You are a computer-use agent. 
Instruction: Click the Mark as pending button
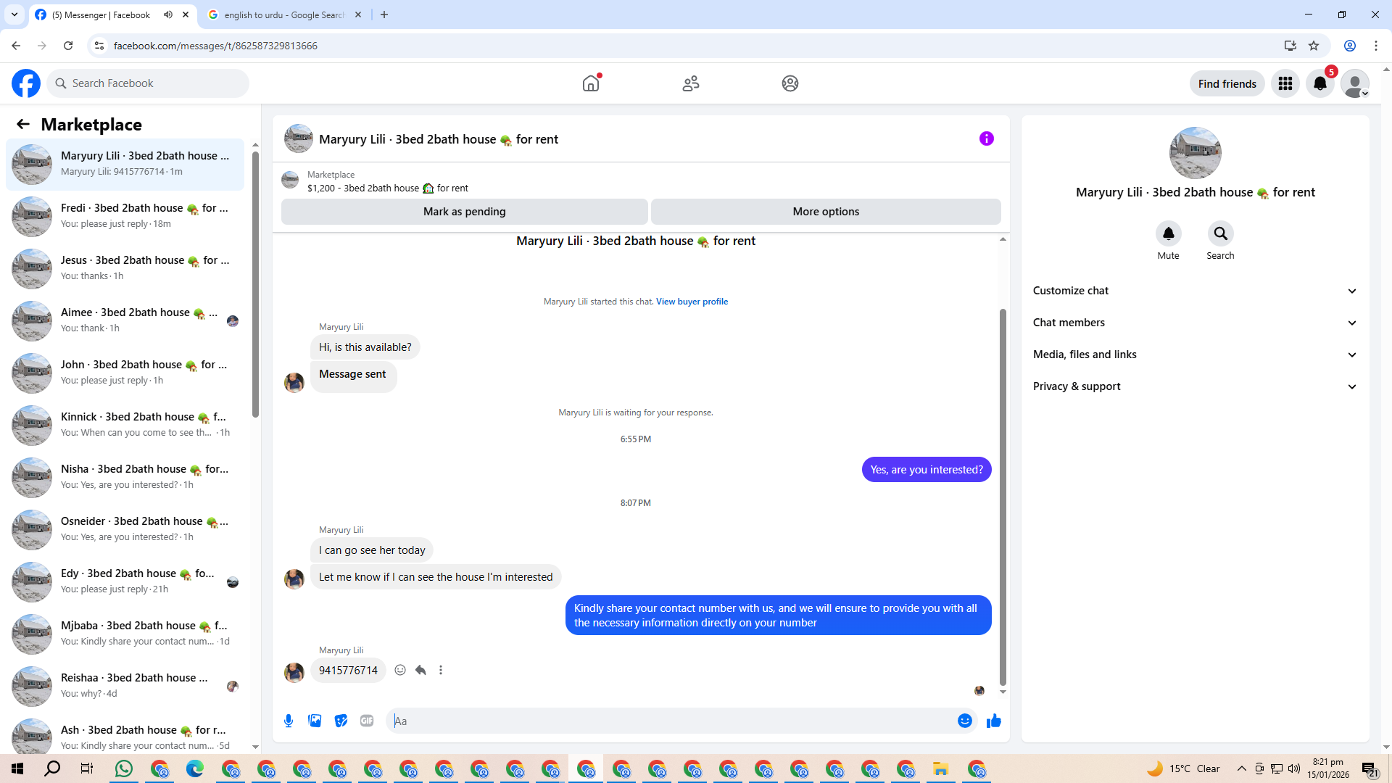[x=464, y=212]
